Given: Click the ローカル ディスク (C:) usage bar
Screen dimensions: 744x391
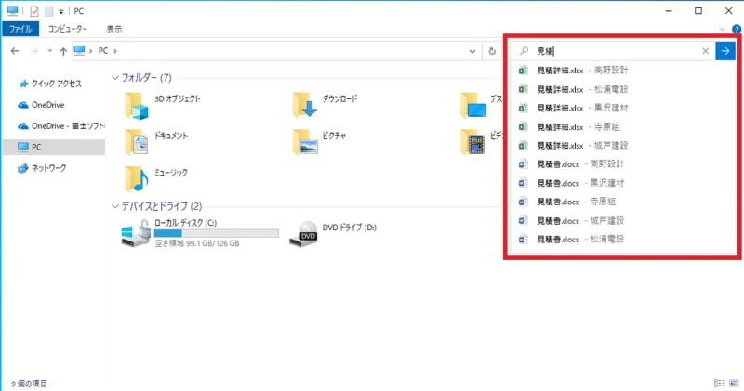Looking at the screenshot, I should pyautogui.click(x=216, y=234).
